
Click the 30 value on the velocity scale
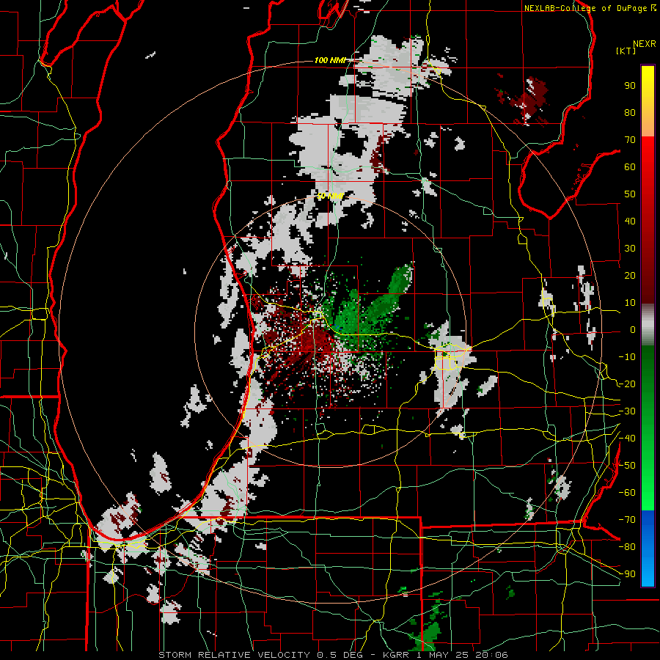point(630,249)
